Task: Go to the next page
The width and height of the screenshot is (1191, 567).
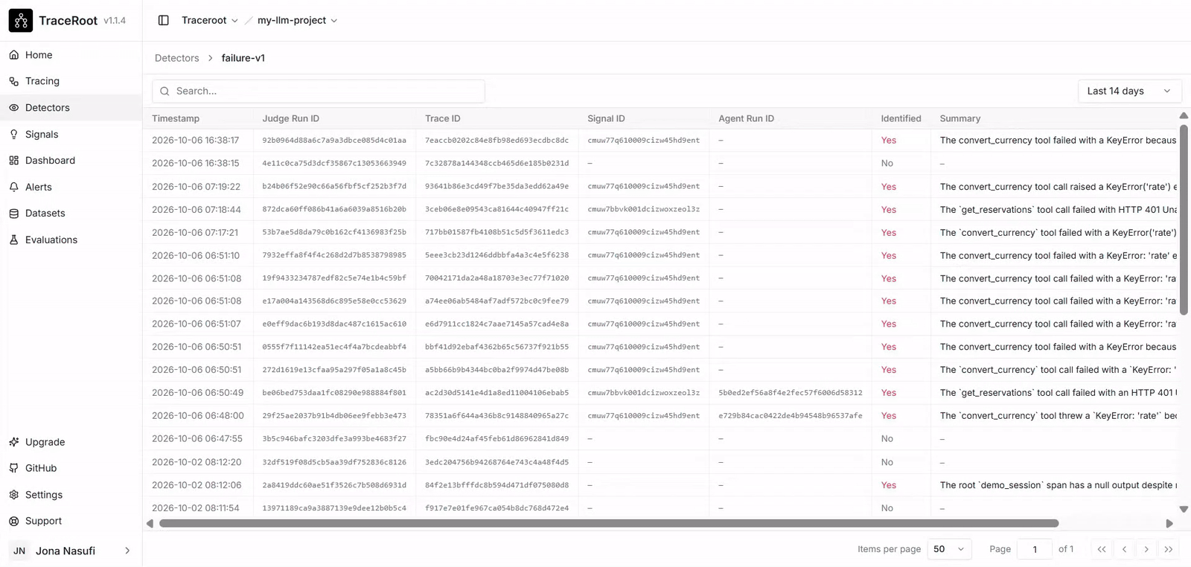Action: (1146, 549)
